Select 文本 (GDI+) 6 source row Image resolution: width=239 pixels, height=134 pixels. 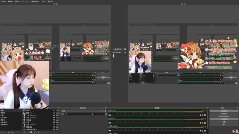coord(41,115)
